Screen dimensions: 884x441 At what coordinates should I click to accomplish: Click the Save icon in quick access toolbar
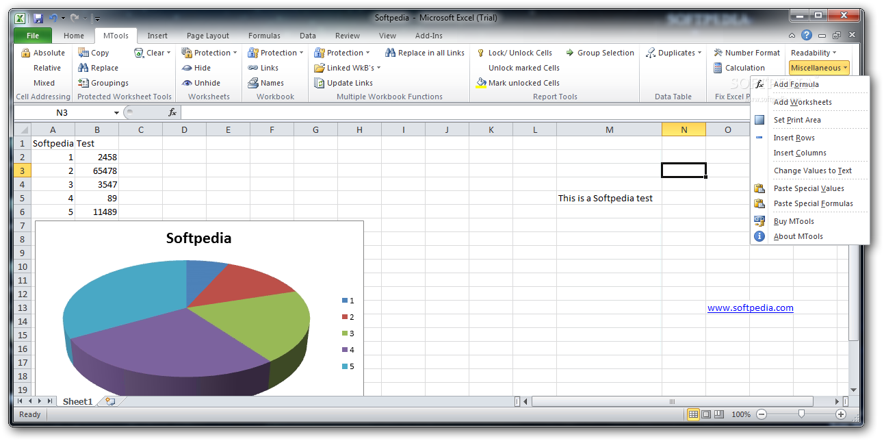[x=38, y=18]
